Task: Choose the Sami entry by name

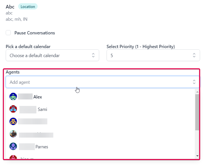Action: [x=42, y=109]
